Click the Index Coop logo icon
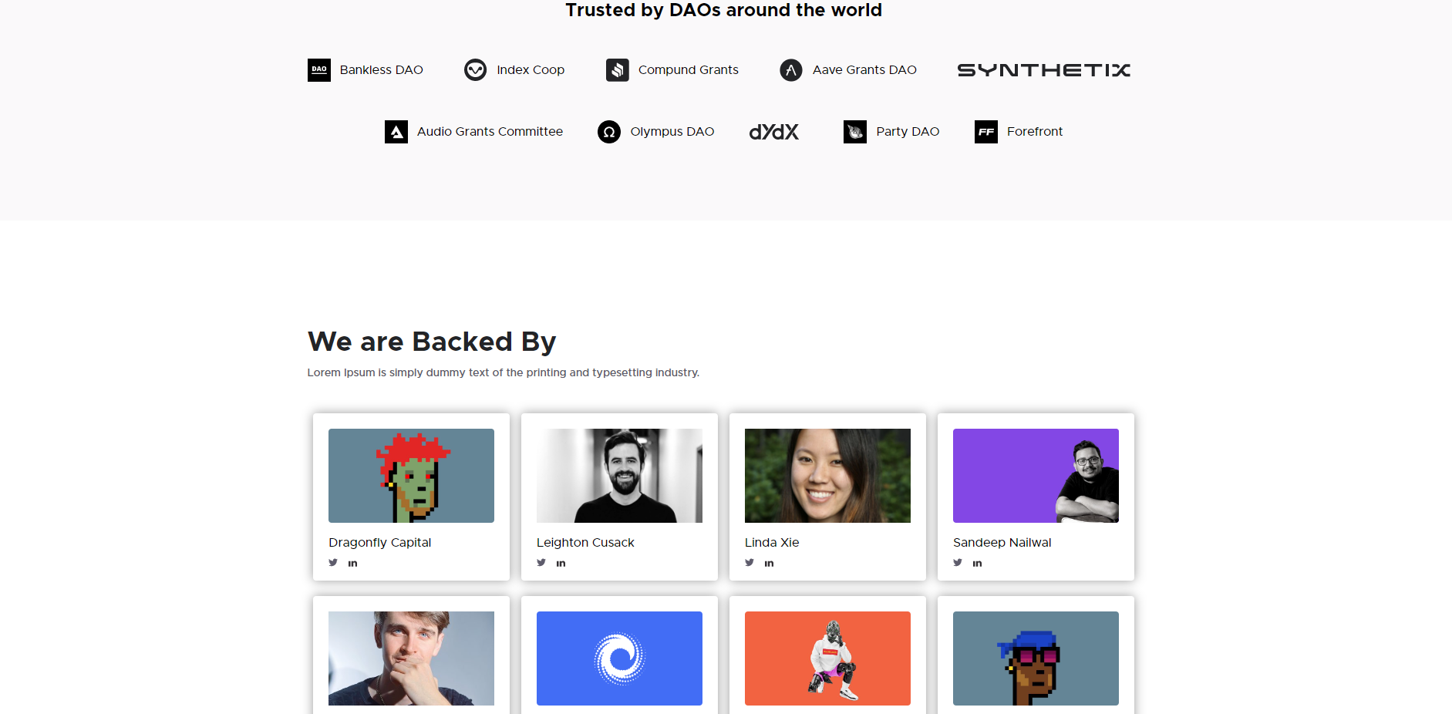This screenshot has height=714, width=1452. point(476,70)
